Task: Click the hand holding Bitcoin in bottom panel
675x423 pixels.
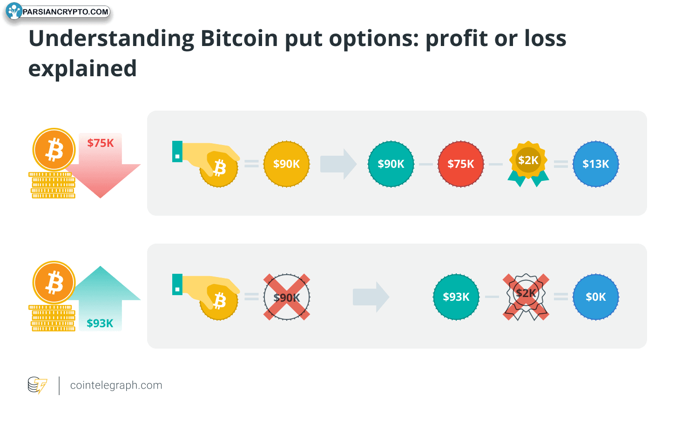Action: point(206,297)
